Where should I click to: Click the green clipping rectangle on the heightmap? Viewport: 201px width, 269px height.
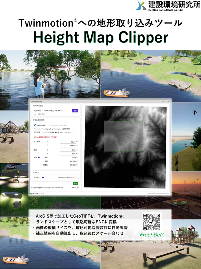123,136
